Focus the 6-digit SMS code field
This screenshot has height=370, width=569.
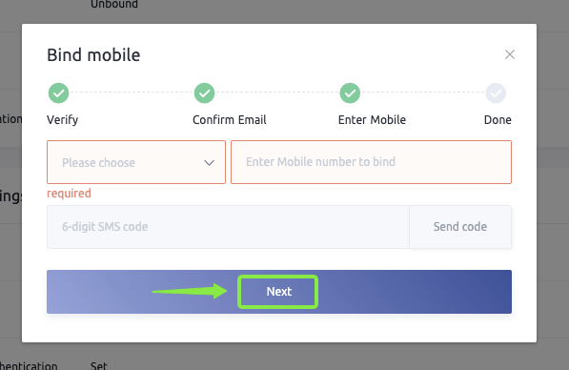[228, 227]
